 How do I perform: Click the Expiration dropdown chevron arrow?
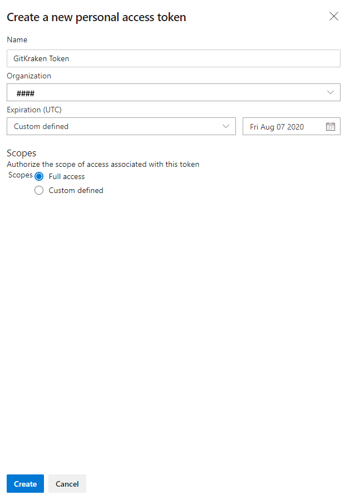[x=226, y=126]
